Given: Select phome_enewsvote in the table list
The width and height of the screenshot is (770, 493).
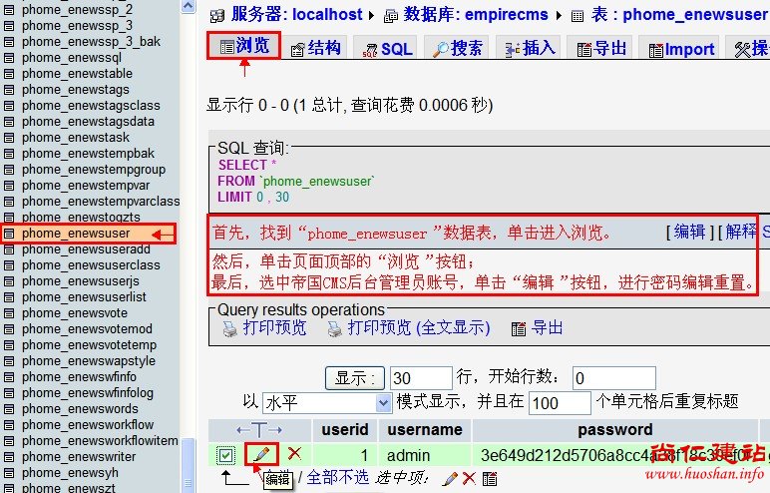Looking at the screenshot, I should tap(74, 313).
